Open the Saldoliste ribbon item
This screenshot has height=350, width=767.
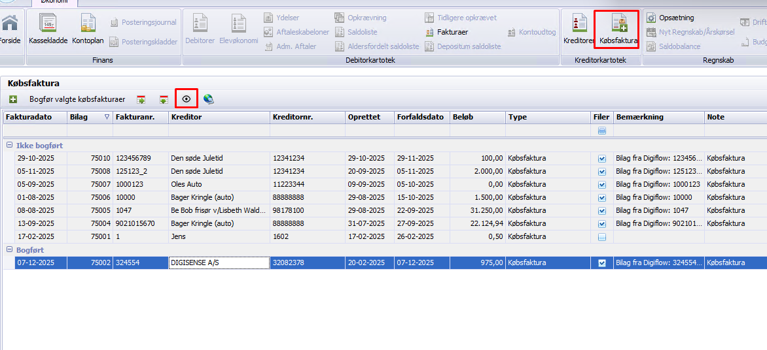357,32
